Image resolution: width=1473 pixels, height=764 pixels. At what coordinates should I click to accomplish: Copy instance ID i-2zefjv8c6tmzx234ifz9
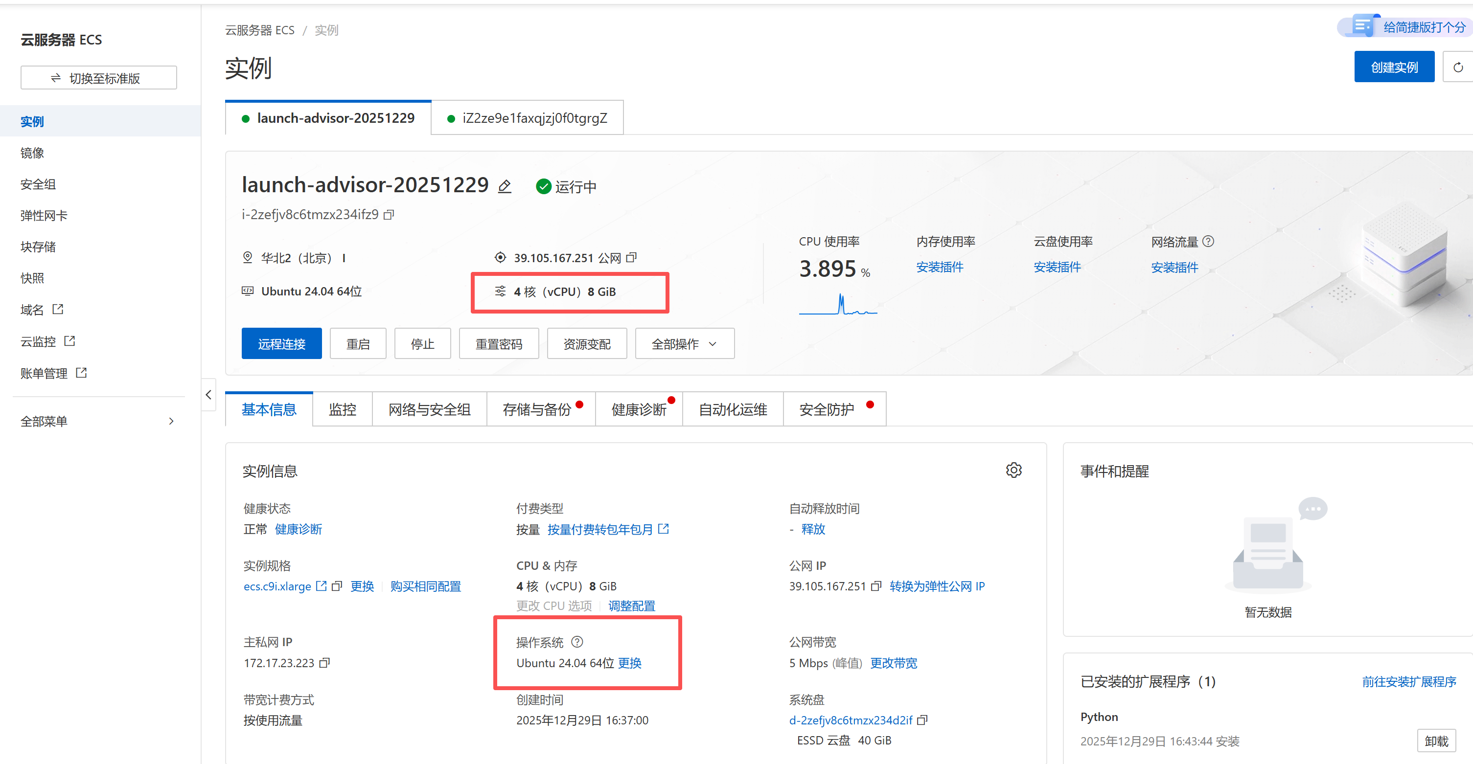coord(389,214)
